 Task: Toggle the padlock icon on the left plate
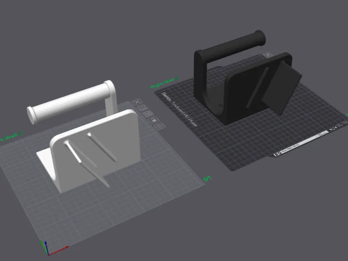[x=154, y=120]
